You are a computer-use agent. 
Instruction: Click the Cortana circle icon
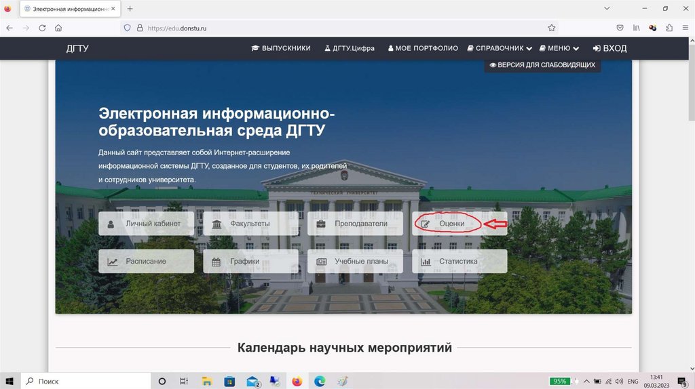[x=162, y=381]
